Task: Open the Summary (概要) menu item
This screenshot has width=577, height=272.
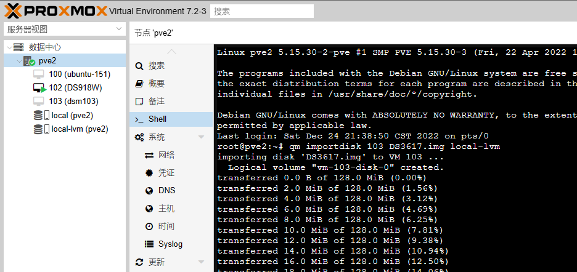Action: click(171, 84)
